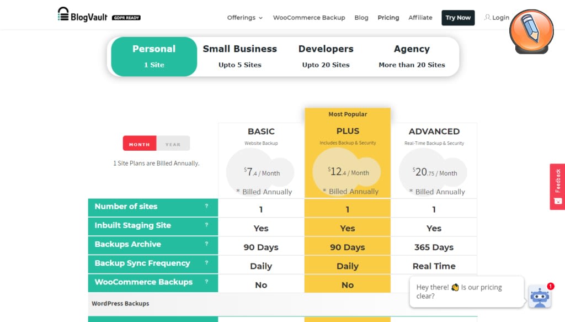Open help tooltip for Inbuilt Staging Site
The height and width of the screenshot is (322, 565).
point(206,225)
